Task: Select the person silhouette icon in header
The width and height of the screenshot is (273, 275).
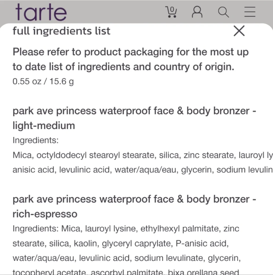Action: (x=197, y=12)
